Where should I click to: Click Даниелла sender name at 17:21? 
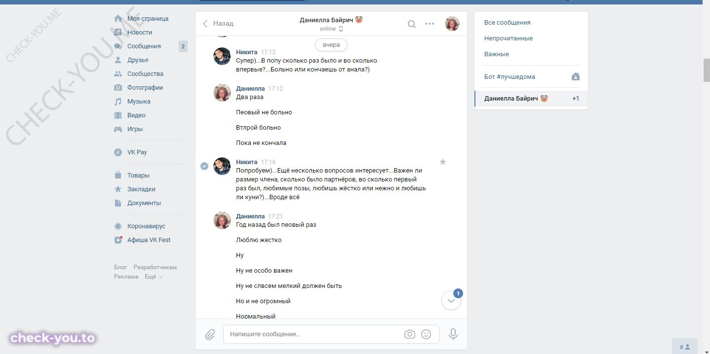tap(250, 216)
